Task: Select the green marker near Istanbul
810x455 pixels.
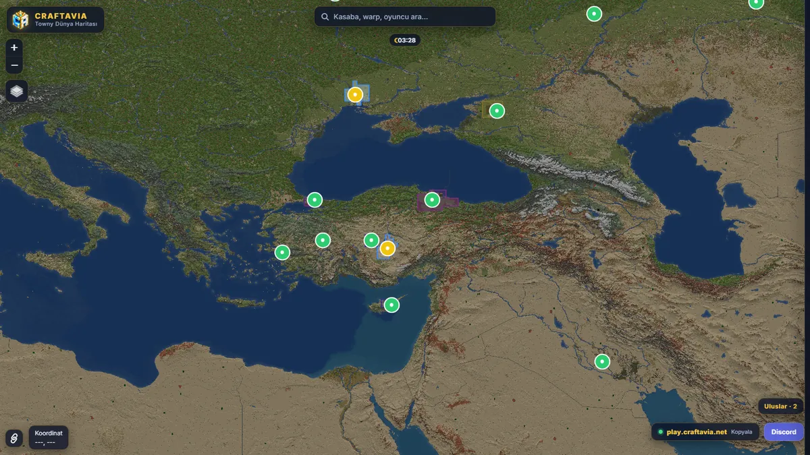Action: pos(315,200)
